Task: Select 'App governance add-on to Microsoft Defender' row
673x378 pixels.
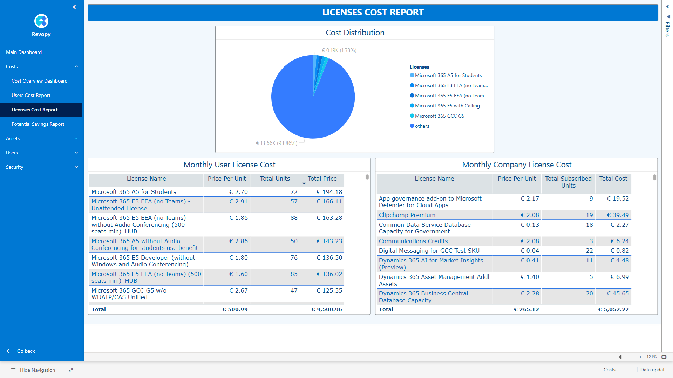Action: 504,202
